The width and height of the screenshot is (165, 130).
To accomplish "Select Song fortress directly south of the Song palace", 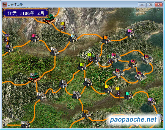I will click(x=41, y=96).
